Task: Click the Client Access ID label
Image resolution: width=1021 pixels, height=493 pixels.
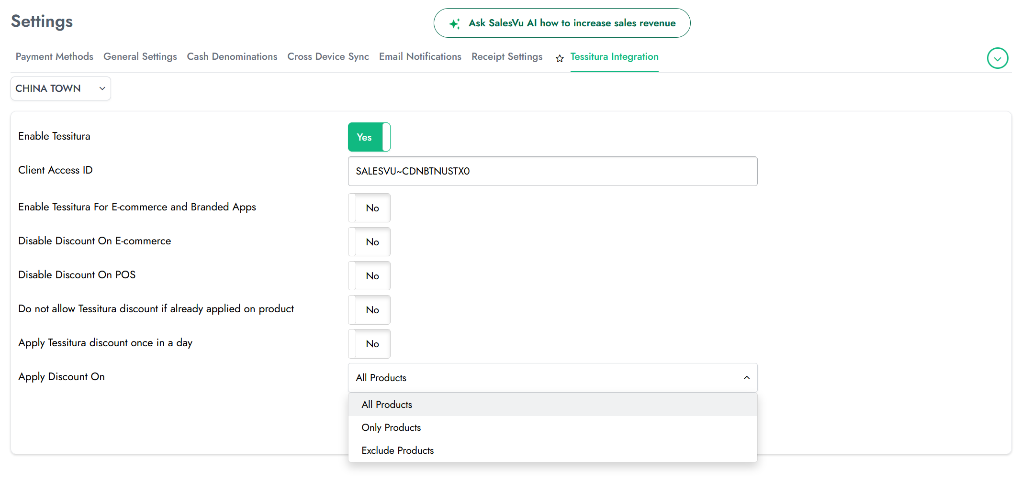Action: click(56, 170)
